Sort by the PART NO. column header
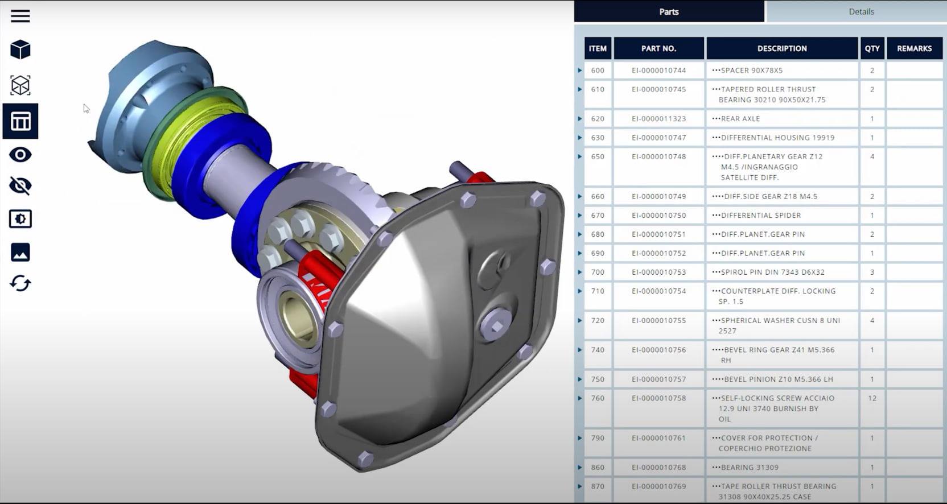The width and height of the screenshot is (947, 504). coord(658,48)
